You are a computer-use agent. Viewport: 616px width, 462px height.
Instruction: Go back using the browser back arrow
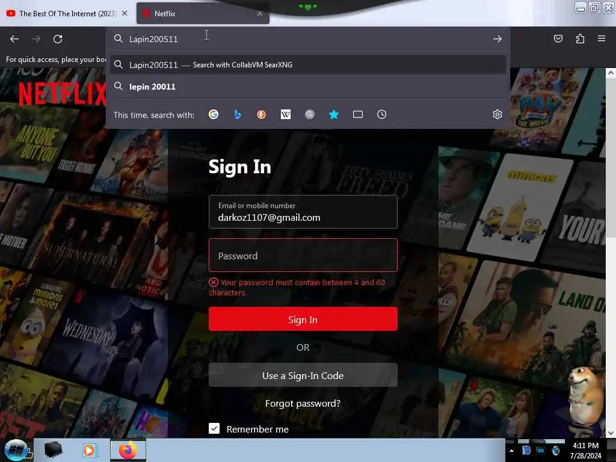point(14,39)
